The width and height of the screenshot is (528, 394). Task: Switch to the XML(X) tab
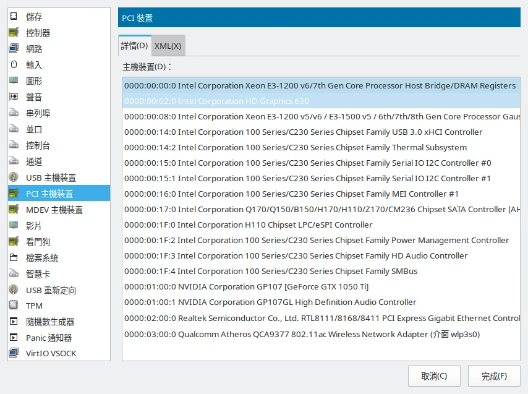pyautogui.click(x=168, y=46)
